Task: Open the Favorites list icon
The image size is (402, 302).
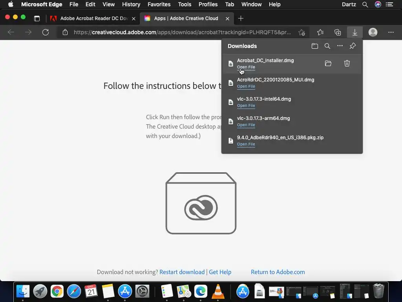Action: pos(320,32)
